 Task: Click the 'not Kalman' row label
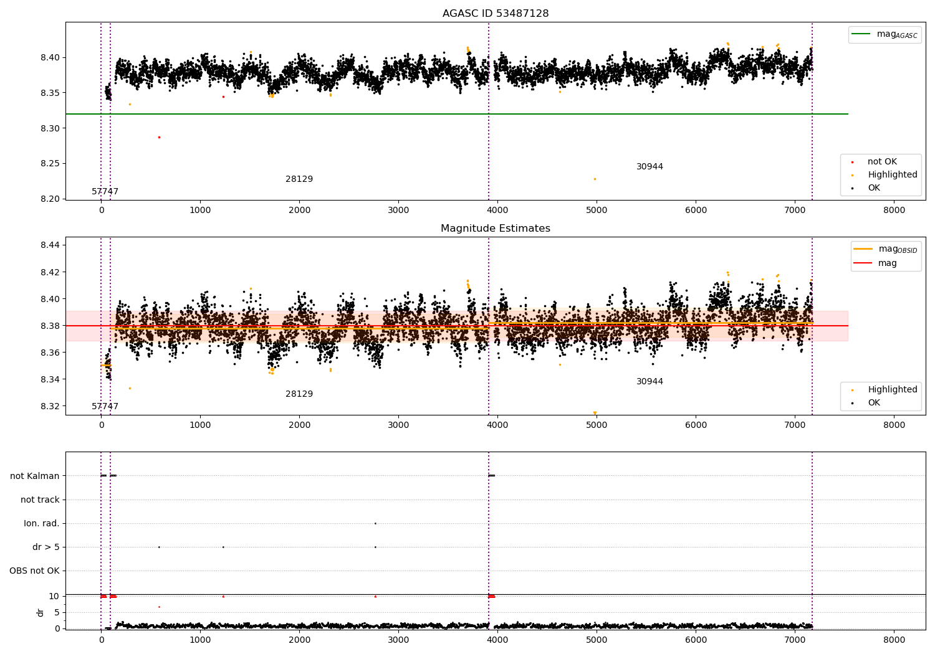tap(35, 476)
